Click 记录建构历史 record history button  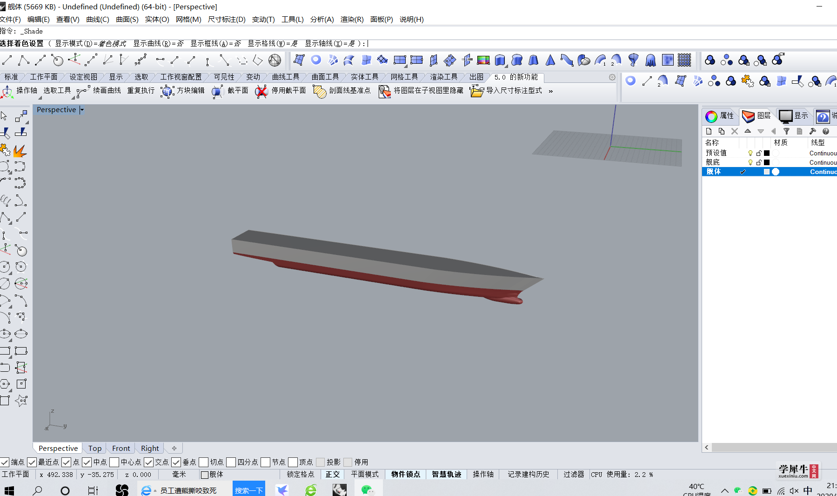coord(529,475)
